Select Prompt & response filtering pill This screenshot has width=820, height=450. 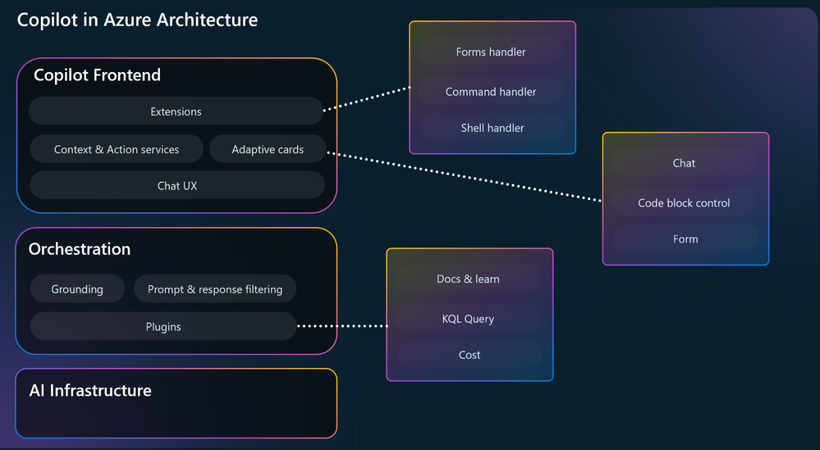215,289
